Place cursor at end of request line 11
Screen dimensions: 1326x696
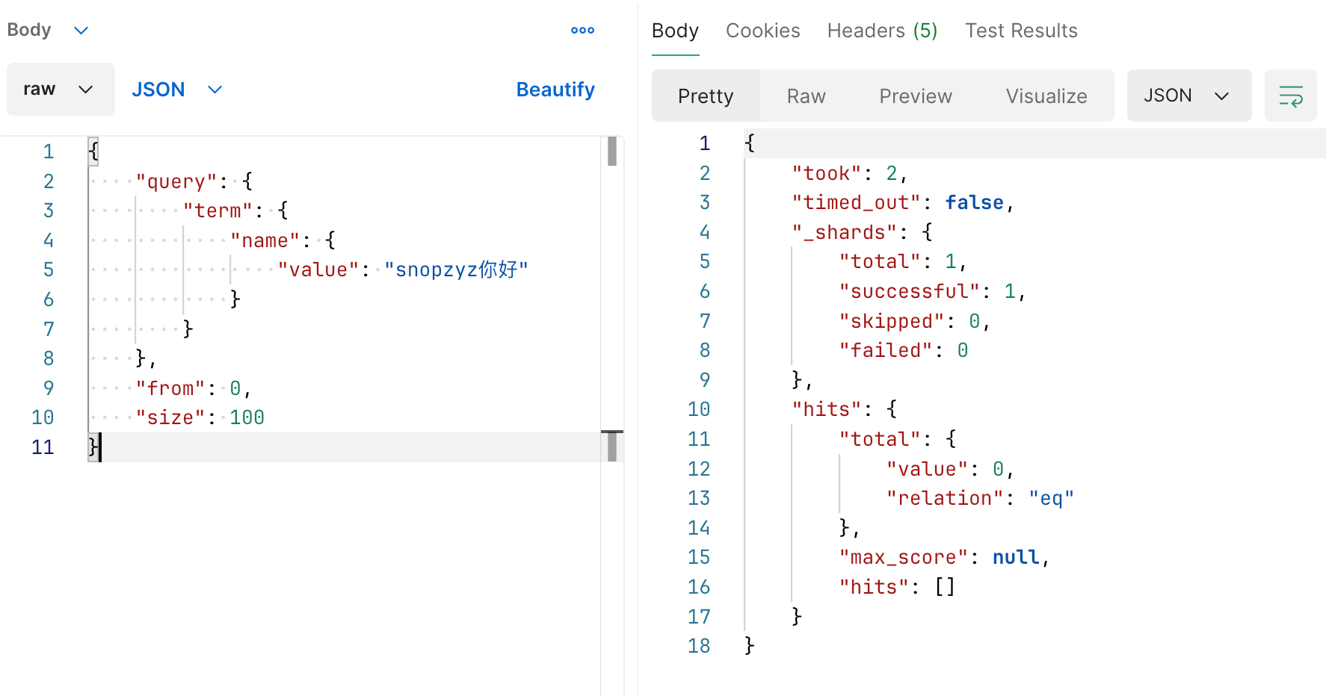tap(100, 447)
